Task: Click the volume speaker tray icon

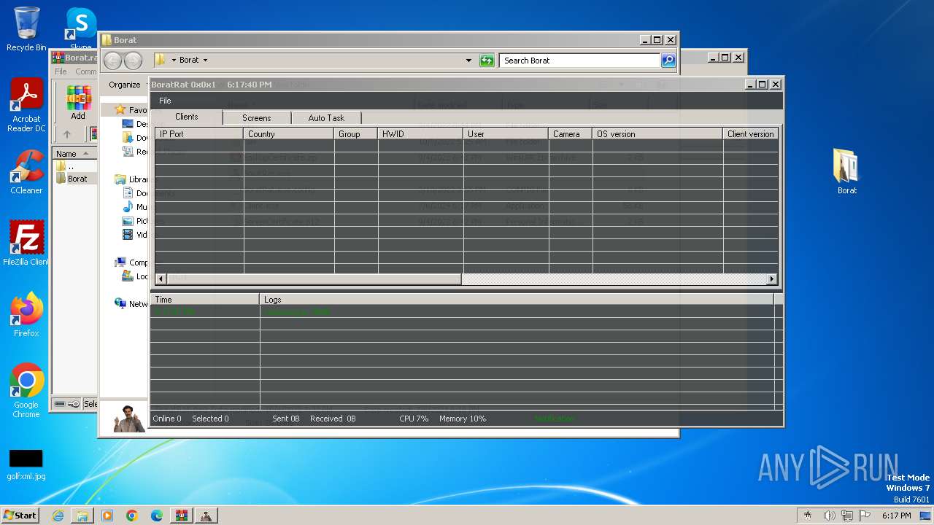Action: [x=830, y=516]
